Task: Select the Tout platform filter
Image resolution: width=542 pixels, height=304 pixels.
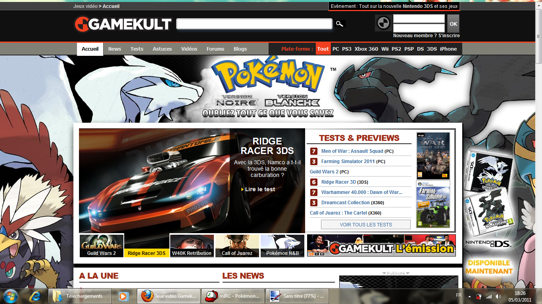Action: pos(323,49)
